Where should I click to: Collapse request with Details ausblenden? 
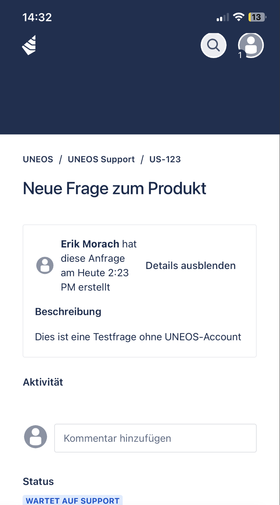coord(190,266)
